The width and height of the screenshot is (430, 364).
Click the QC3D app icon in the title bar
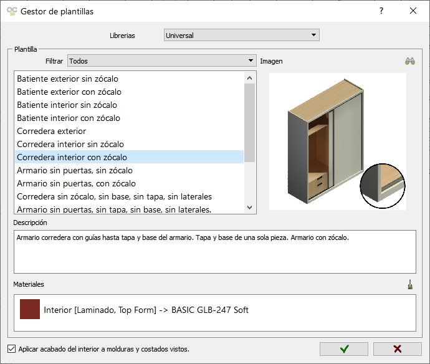pos(12,11)
